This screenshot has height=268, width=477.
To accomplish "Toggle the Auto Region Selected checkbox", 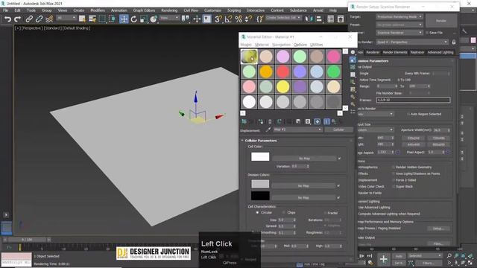I will click(x=408, y=114).
